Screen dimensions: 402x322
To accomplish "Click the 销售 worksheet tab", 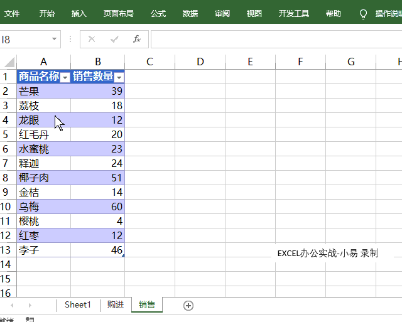I will coord(147,304).
